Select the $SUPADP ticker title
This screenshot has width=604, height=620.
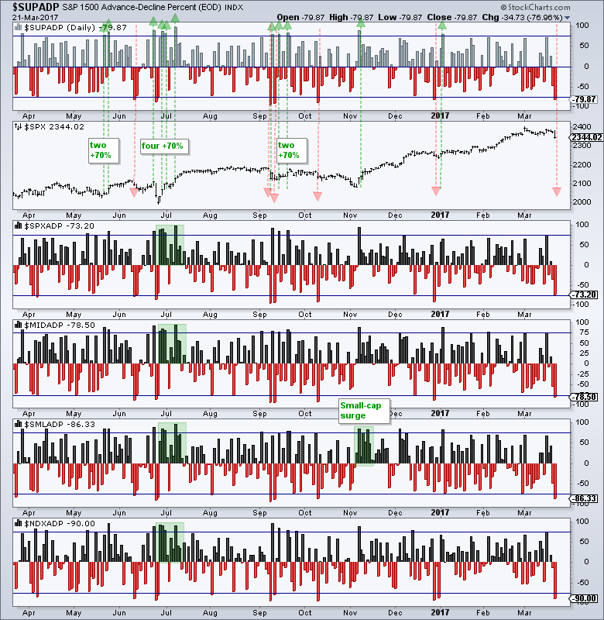(x=36, y=7)
